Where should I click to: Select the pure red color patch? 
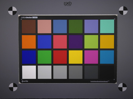click(x=60, y=57)
